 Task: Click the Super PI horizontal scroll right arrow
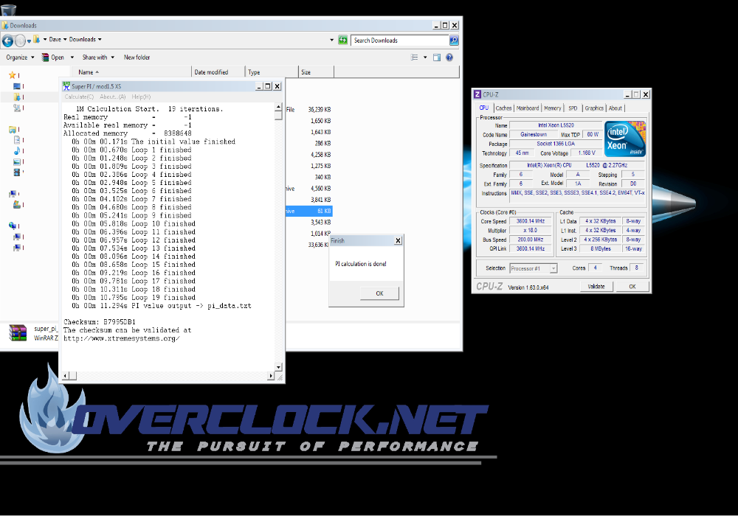271,376
